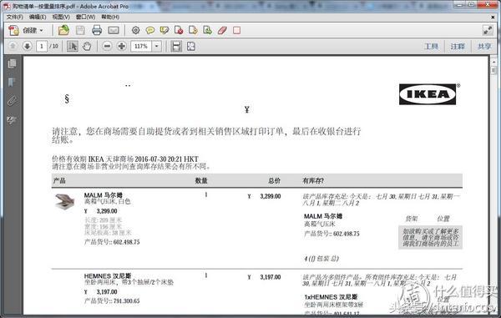Viewport: 501px width, 318px height.
Task: Open the 注释 comment pane
Action: [458, 46]
